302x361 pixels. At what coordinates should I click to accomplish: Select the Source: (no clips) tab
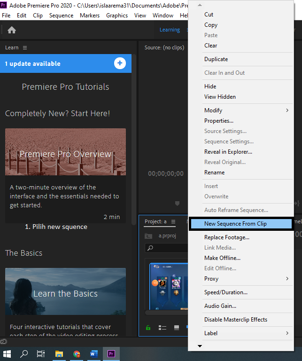coord(164,47)
